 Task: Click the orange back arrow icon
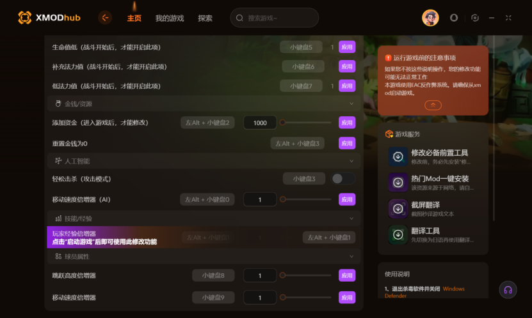(x=105, y=18)
